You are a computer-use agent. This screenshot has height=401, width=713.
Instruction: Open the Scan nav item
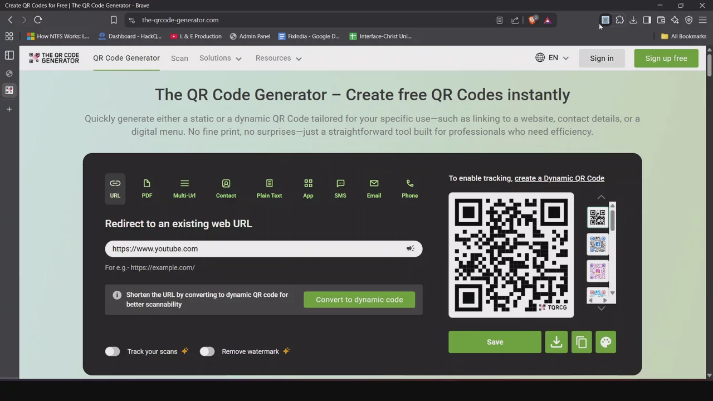coord(179,58)
